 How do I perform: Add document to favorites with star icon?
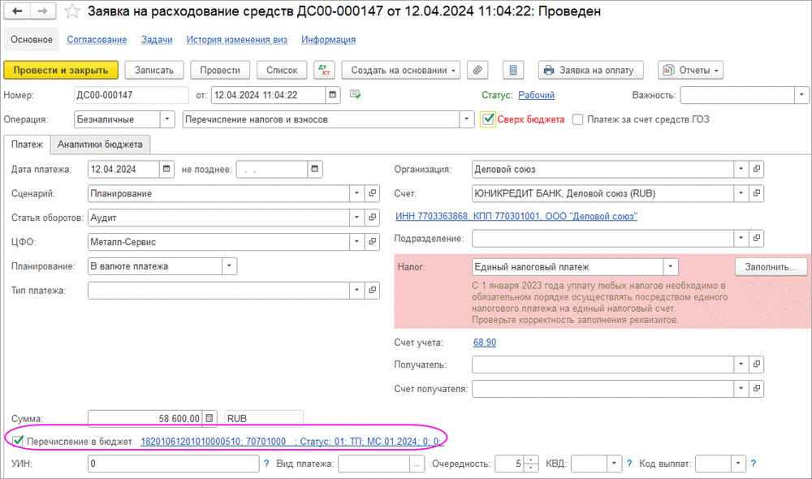pyautogui.click(x=73, y=12)
